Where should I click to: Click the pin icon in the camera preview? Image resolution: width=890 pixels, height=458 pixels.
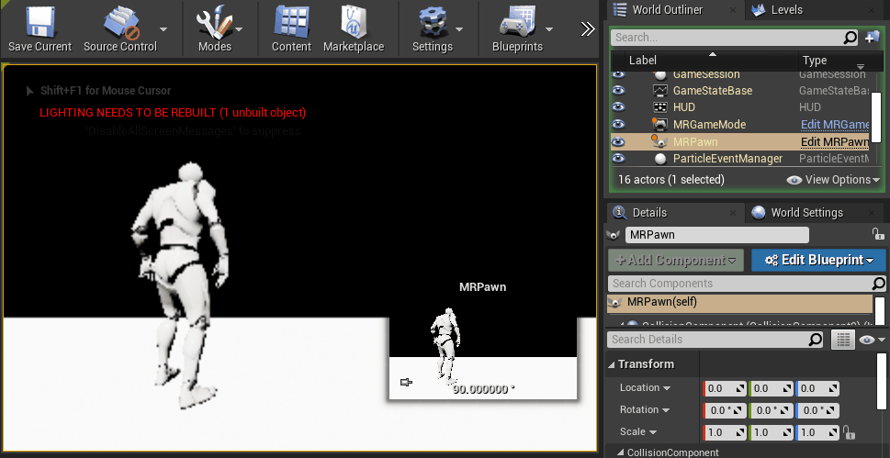406,383
